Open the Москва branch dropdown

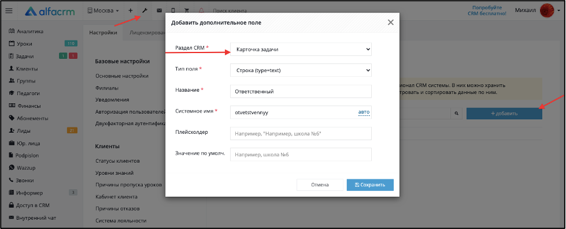click(103, 11)
